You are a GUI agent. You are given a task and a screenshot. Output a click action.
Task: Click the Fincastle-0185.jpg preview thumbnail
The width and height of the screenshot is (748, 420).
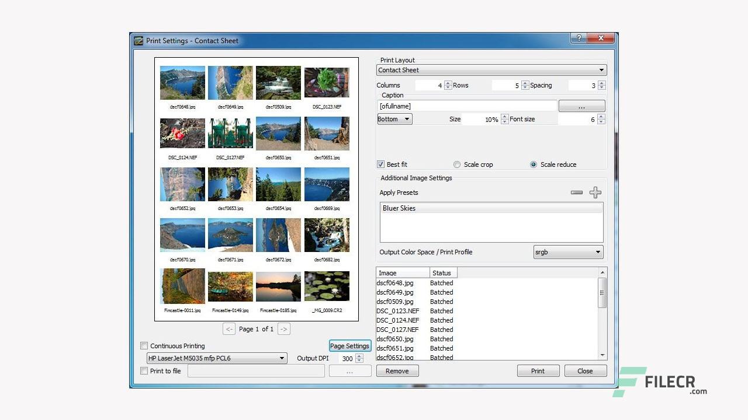278,286
